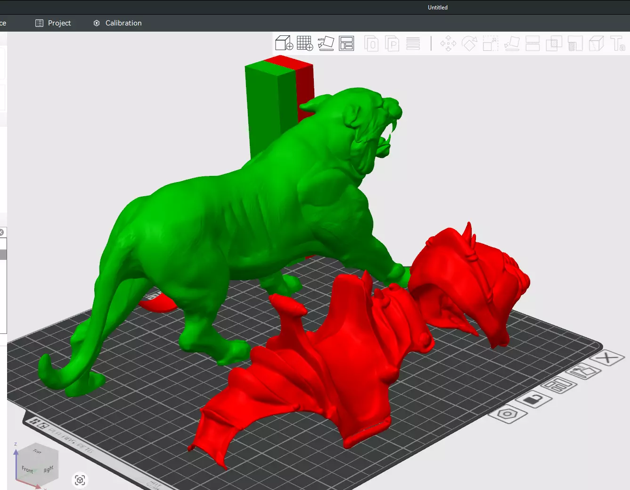Viewport: 630px width, 490px height.
Task: Select the Move tool arrows icon
Action: point(448,43)
